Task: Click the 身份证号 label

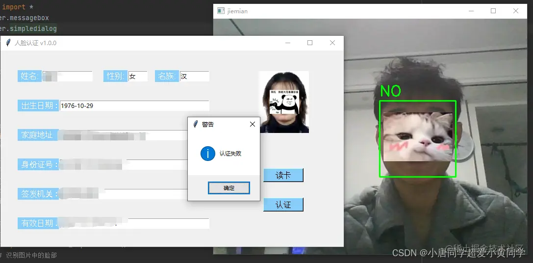Action: click(x=38, y=164)
